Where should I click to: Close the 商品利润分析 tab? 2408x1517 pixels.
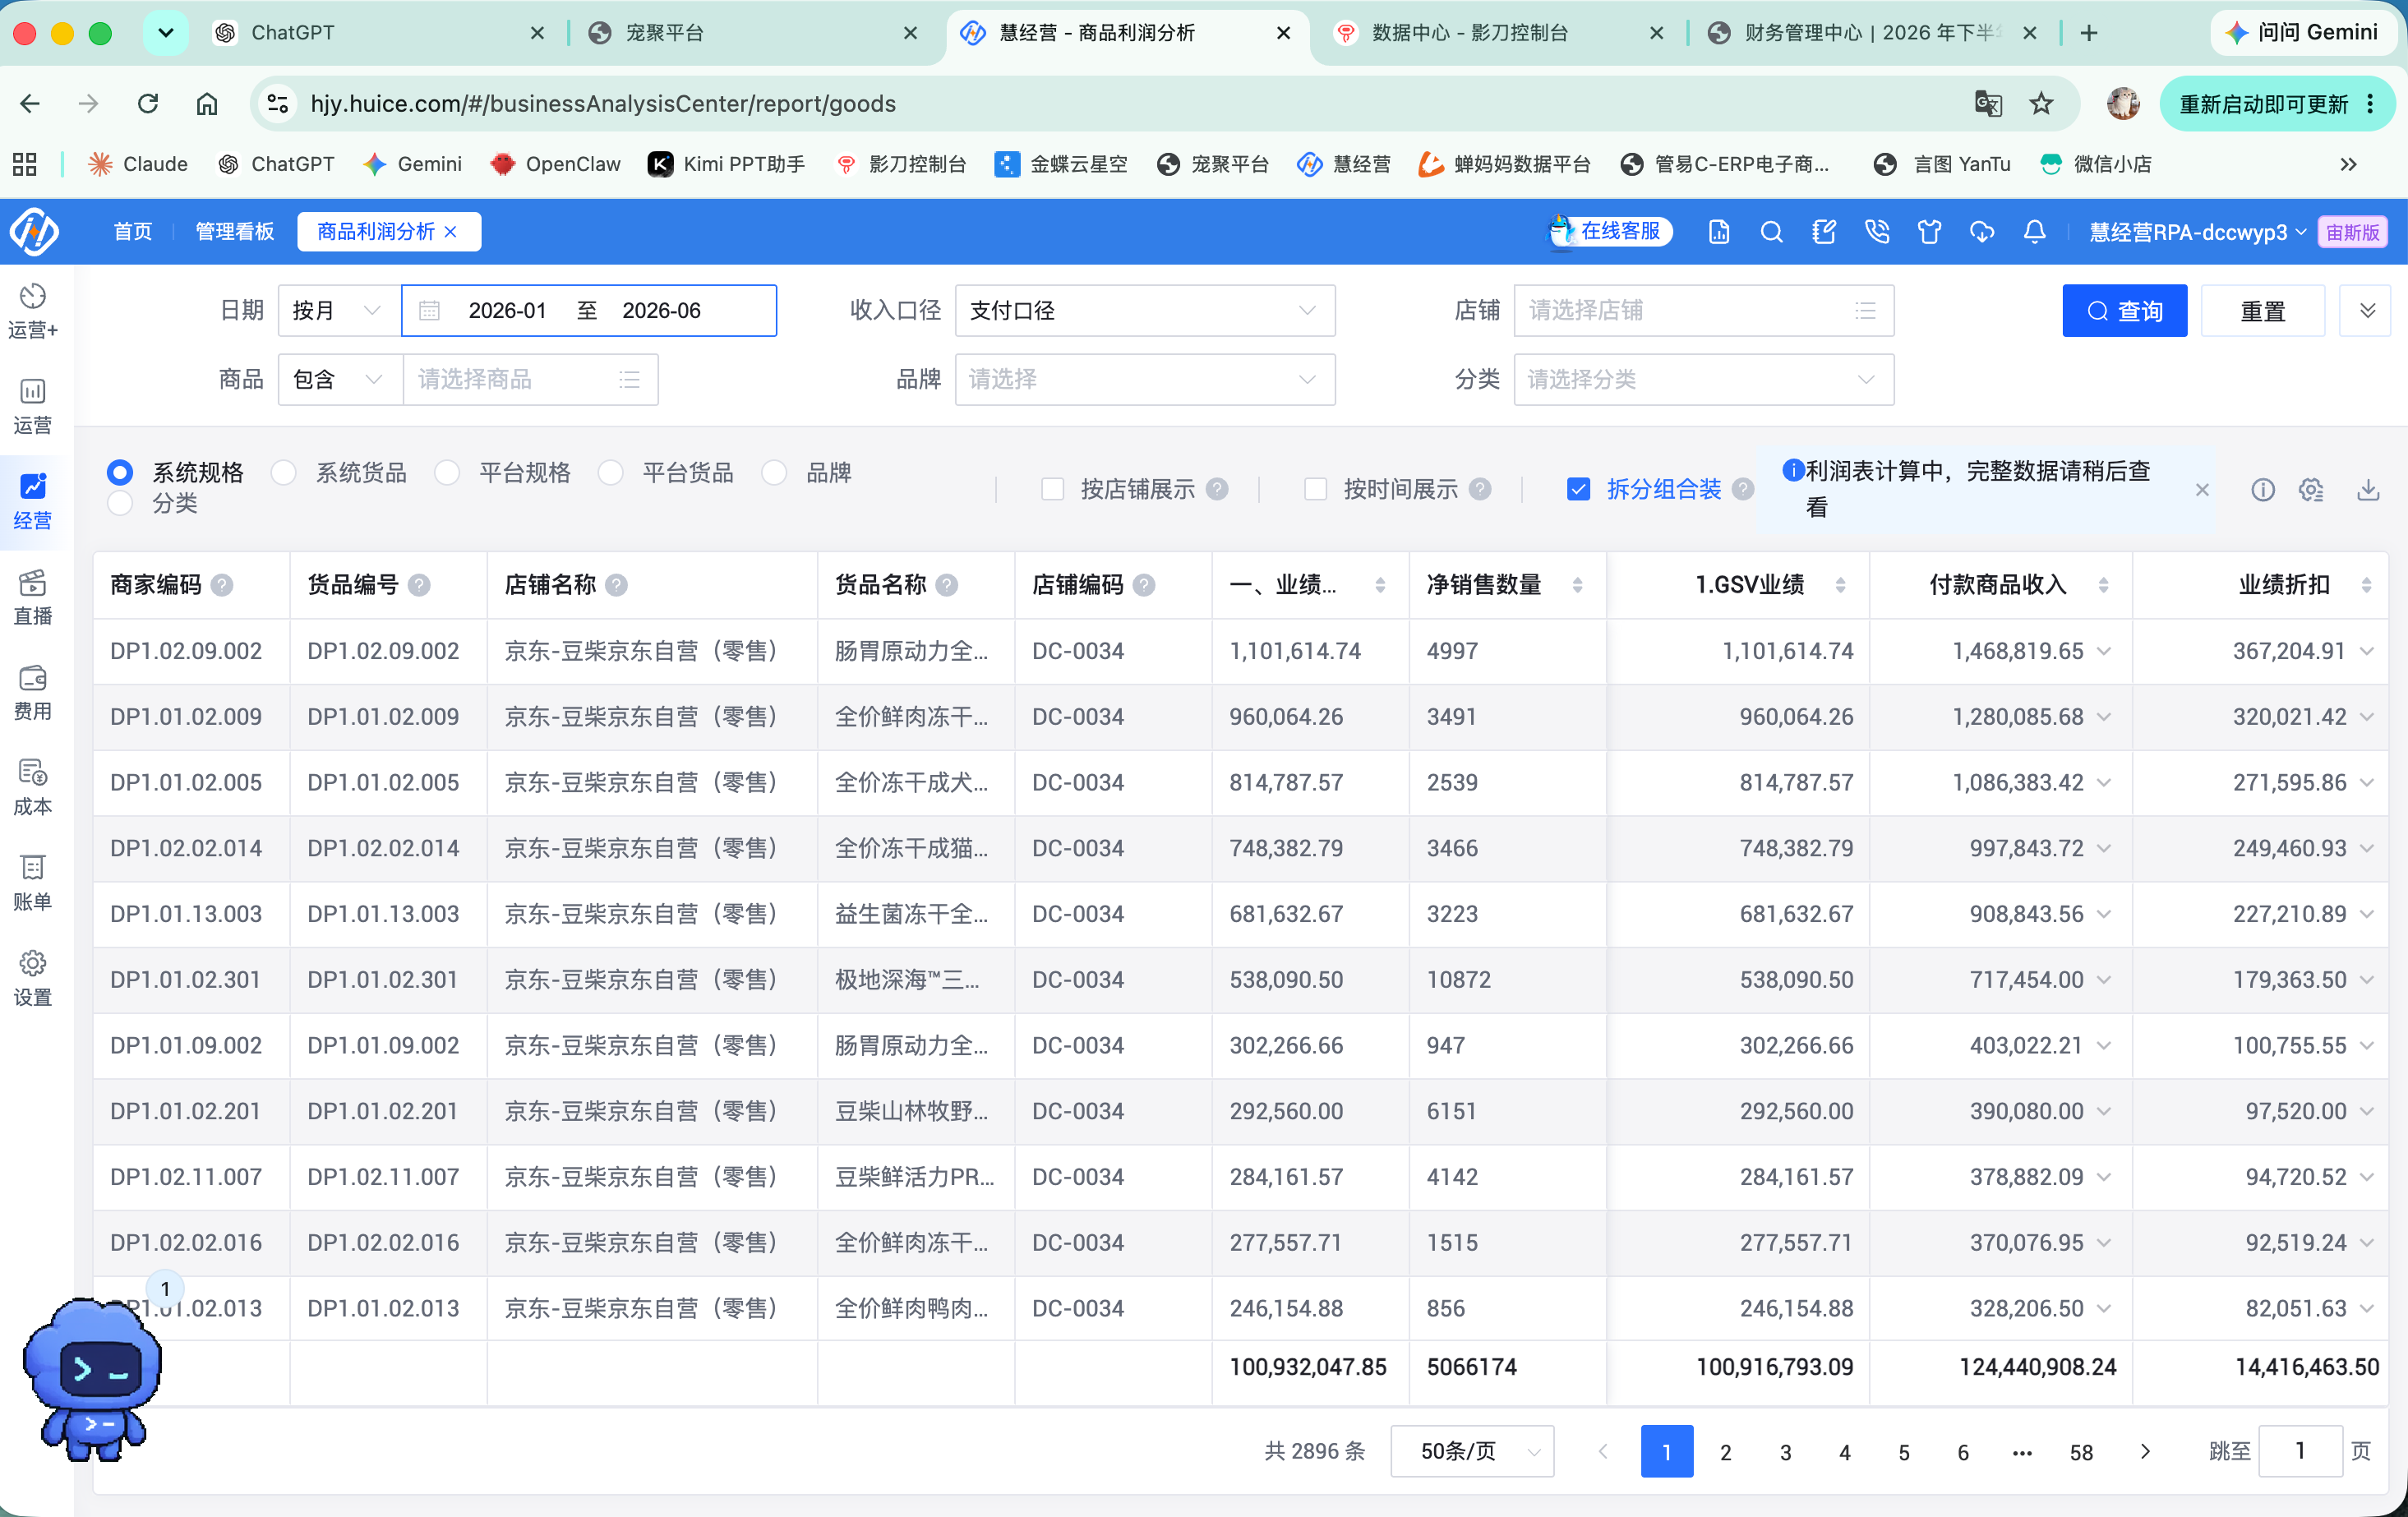pyautogui.click(x=451, y=232)
